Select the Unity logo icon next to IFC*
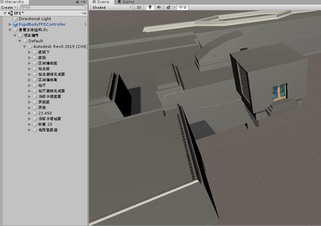 click(x=11, y=13)
